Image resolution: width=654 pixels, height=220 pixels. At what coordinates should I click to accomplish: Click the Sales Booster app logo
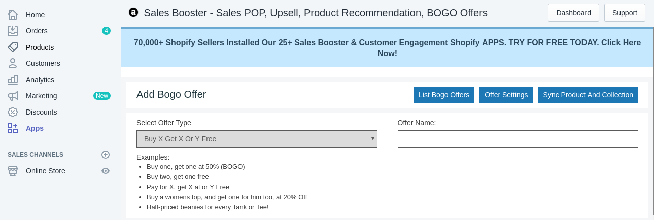pos(133,12)
